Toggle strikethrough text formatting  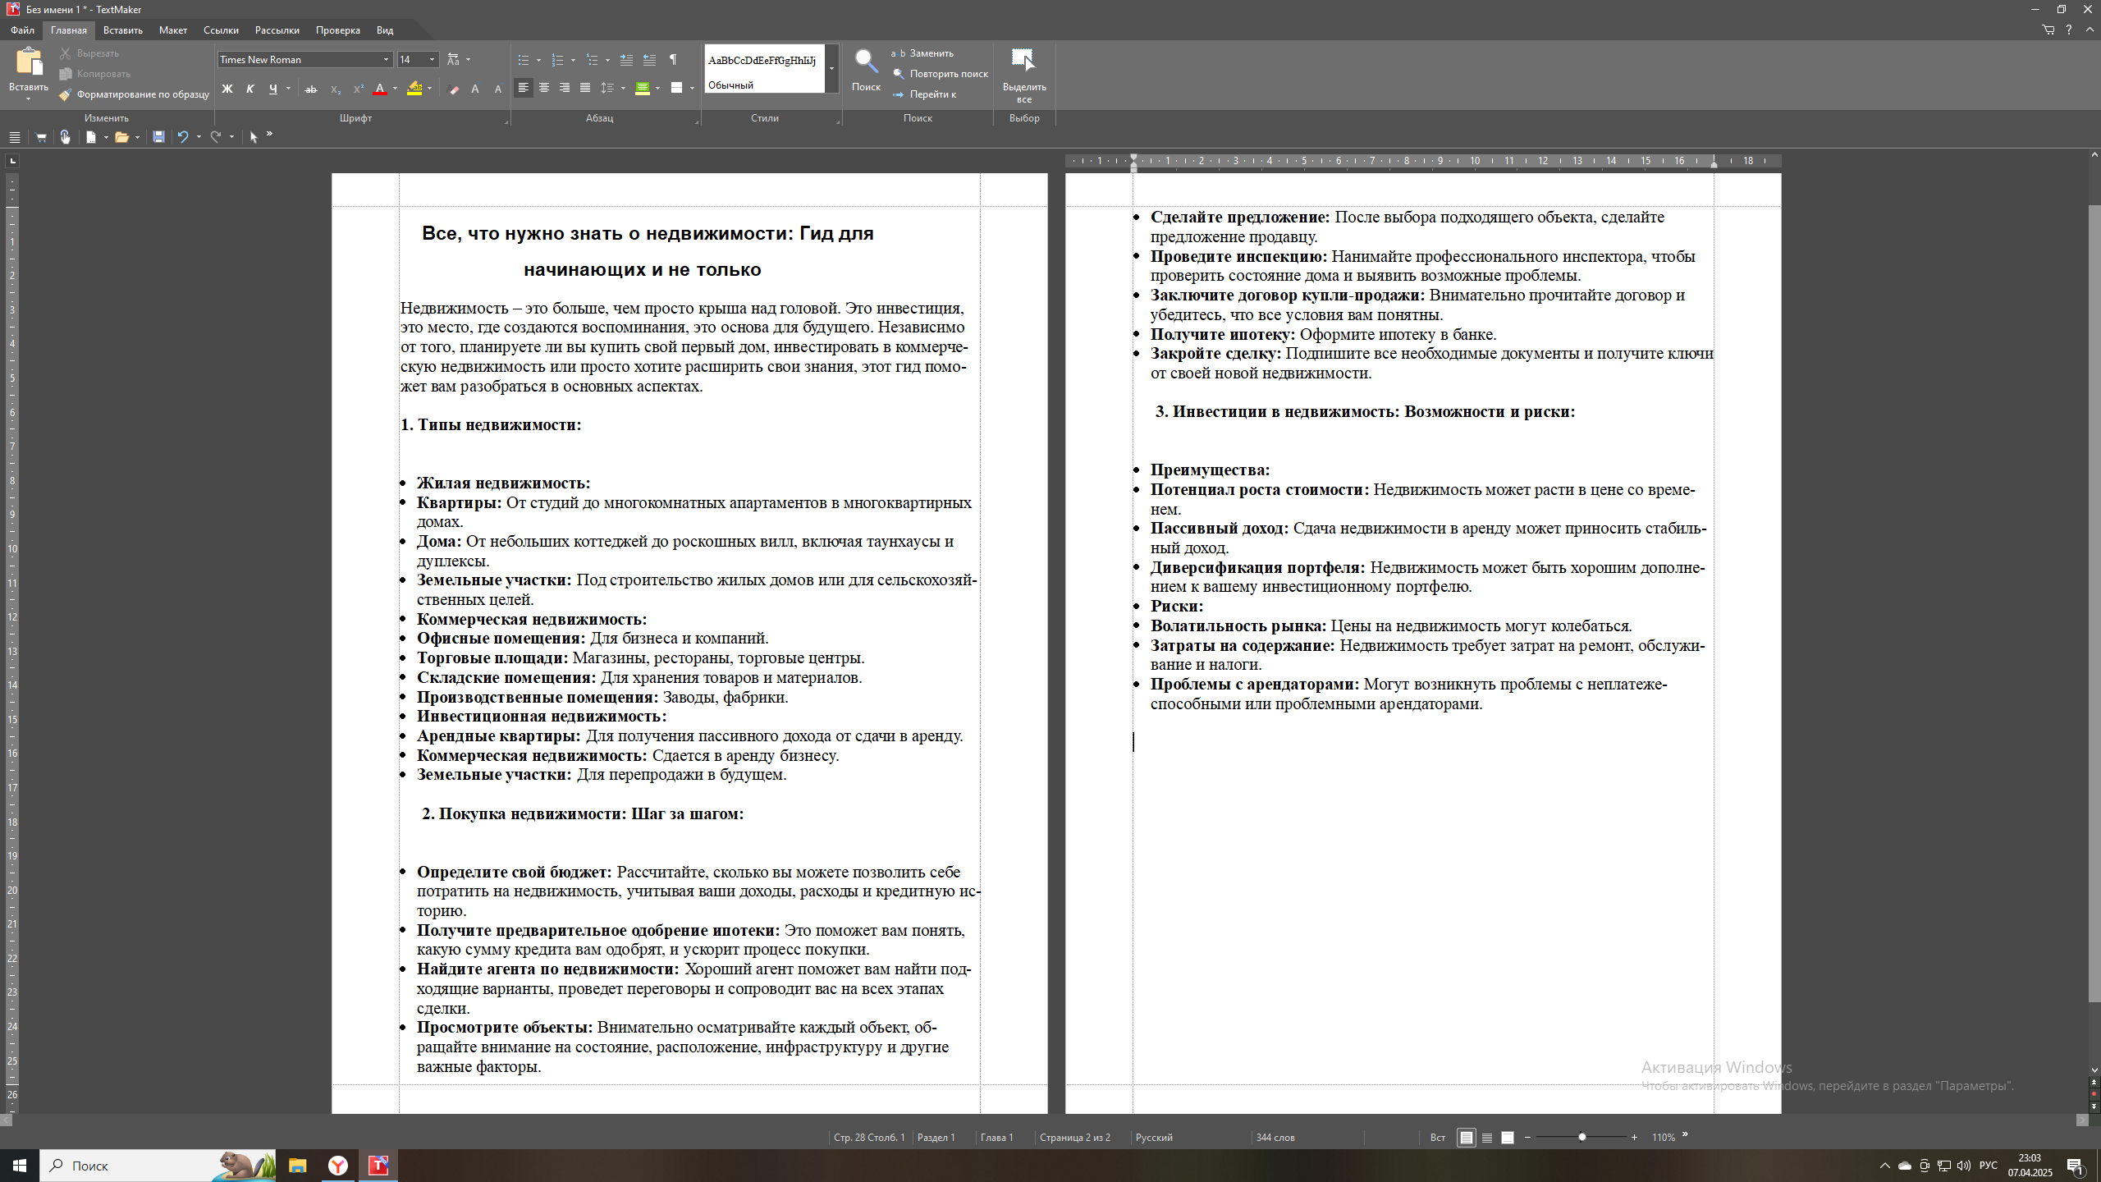pos(310,89)
